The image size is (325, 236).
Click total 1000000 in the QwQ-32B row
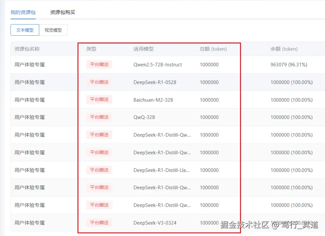coord(209,117)
